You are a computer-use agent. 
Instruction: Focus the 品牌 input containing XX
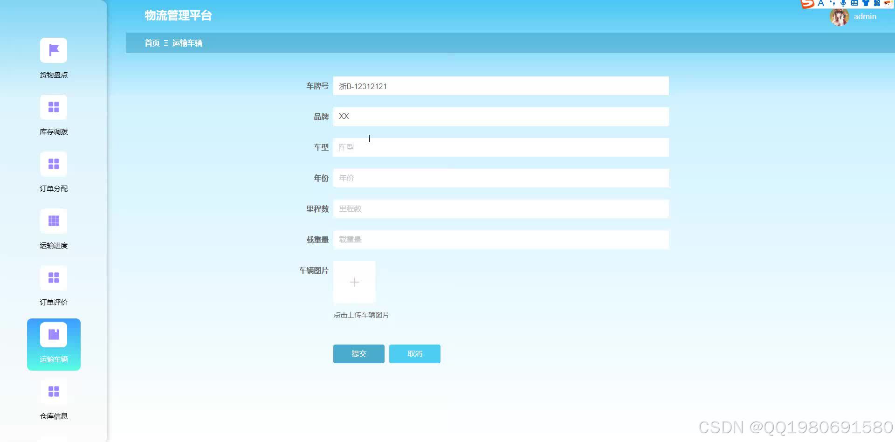click(501, 117)
